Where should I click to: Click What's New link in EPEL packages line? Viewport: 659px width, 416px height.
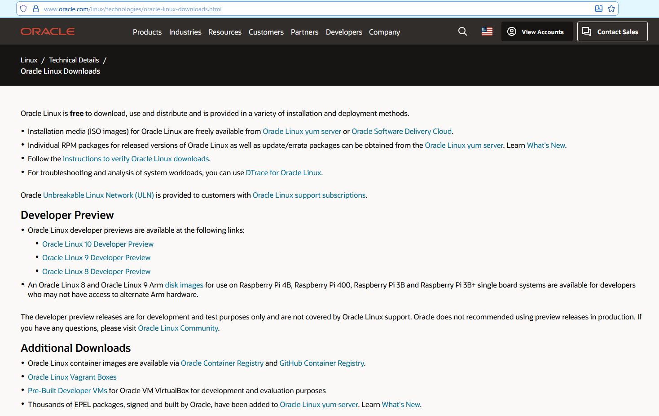click(401, 404)
